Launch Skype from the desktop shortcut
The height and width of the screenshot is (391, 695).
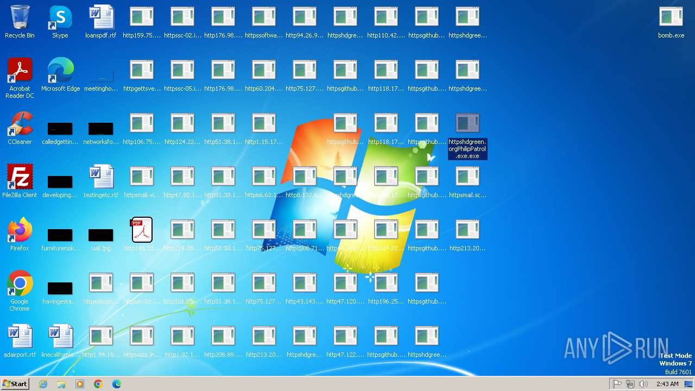pos(60,22)
